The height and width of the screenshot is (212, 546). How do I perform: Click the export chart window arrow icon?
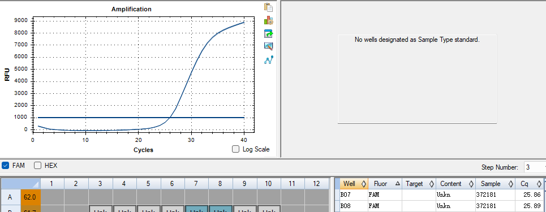pos(268,33)
